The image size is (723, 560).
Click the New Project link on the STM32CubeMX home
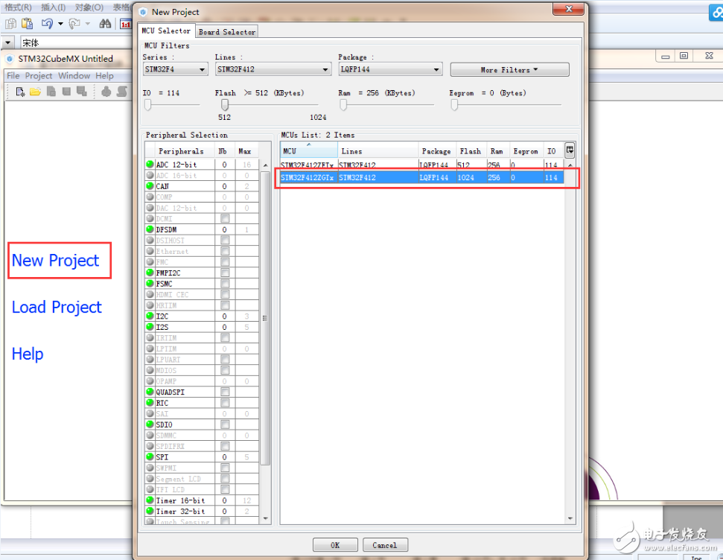(x=55, y=260)
